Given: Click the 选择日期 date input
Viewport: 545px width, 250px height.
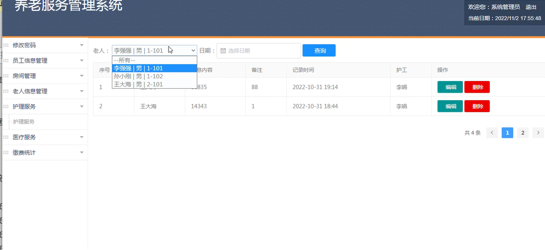Looking at the screenshot, I should (x=259, y=51).
